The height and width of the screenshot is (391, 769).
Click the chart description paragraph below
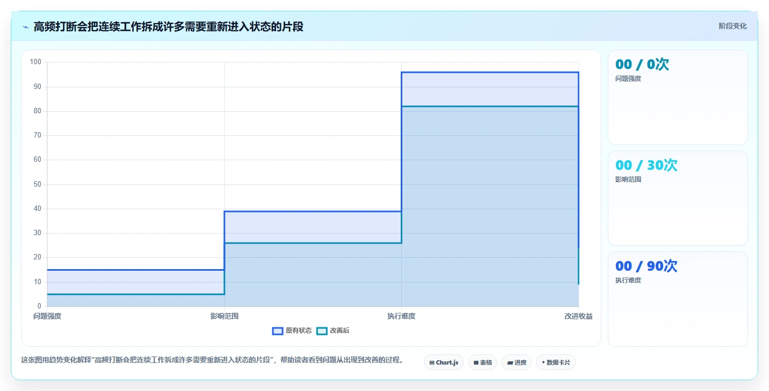click(212, 360)
